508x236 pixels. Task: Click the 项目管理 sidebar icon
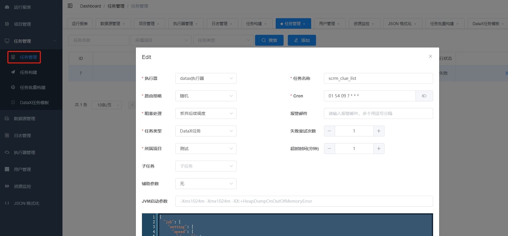coord(7,24)
